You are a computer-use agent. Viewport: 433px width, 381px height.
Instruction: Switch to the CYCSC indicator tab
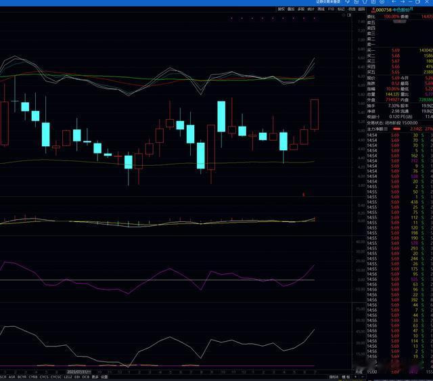pos(56,377)
